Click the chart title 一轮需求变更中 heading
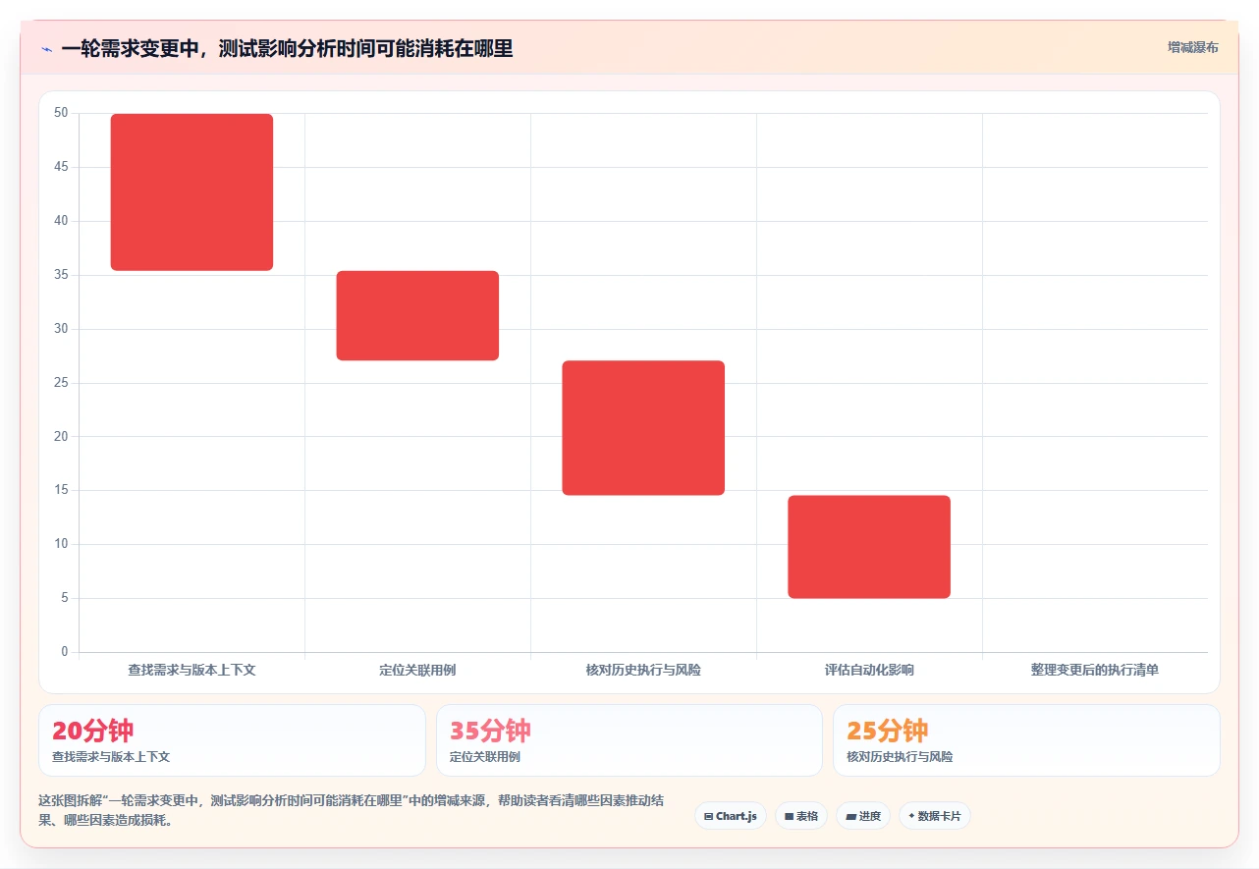 coord(287,49)
